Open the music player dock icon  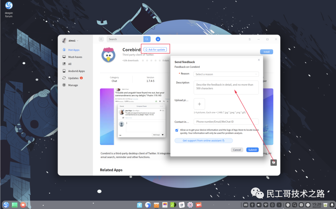click(173, 205)
